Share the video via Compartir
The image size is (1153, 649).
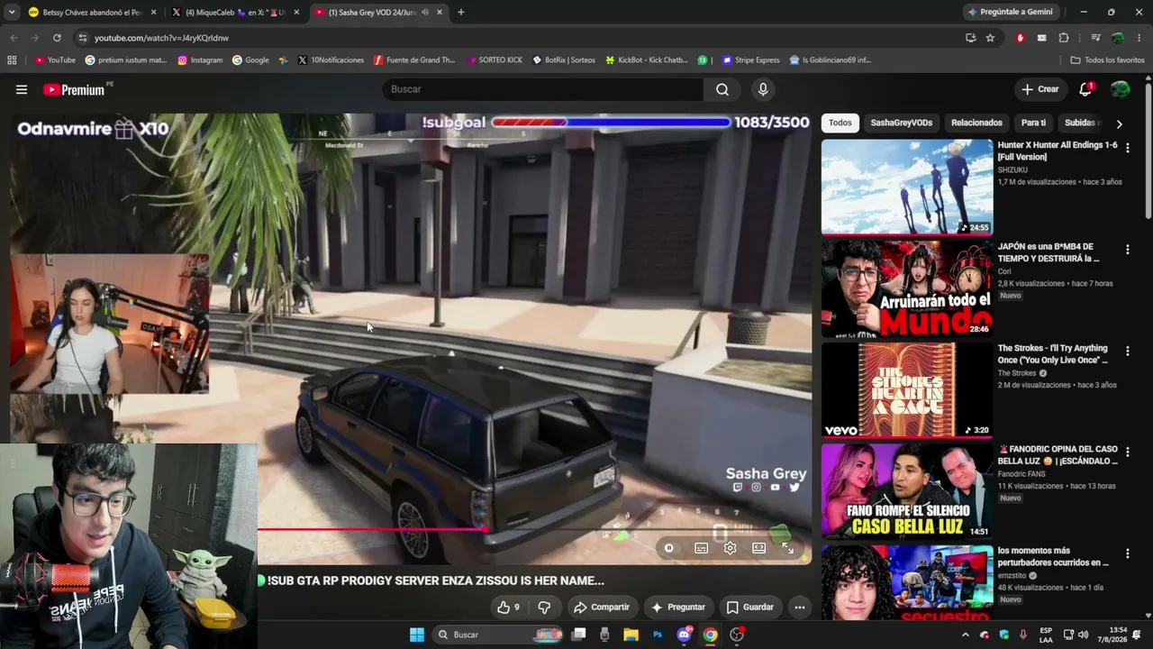pos(602,608)
